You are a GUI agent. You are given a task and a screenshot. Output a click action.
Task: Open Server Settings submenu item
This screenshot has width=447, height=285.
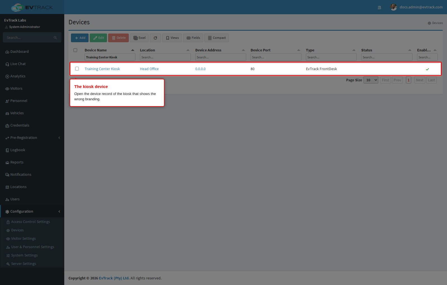pos(23,264)
